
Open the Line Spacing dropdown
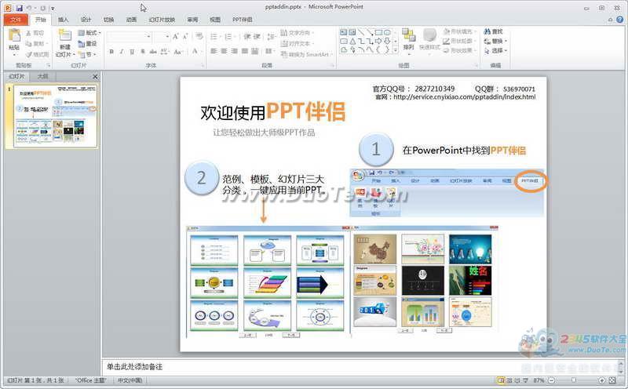point(271,37)
